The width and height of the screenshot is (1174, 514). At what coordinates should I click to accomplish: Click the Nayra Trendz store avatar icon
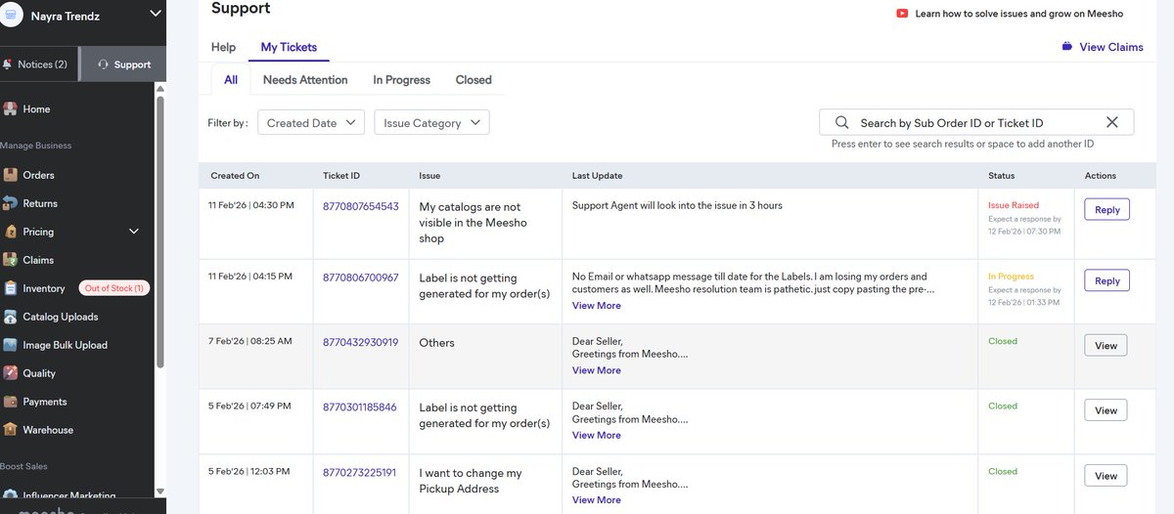point(12,14)
